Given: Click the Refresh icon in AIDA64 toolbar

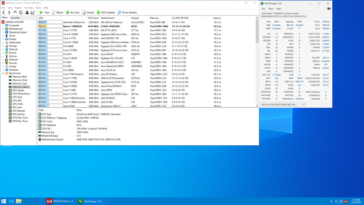Looking at the screenshot, I should [21, 13].
